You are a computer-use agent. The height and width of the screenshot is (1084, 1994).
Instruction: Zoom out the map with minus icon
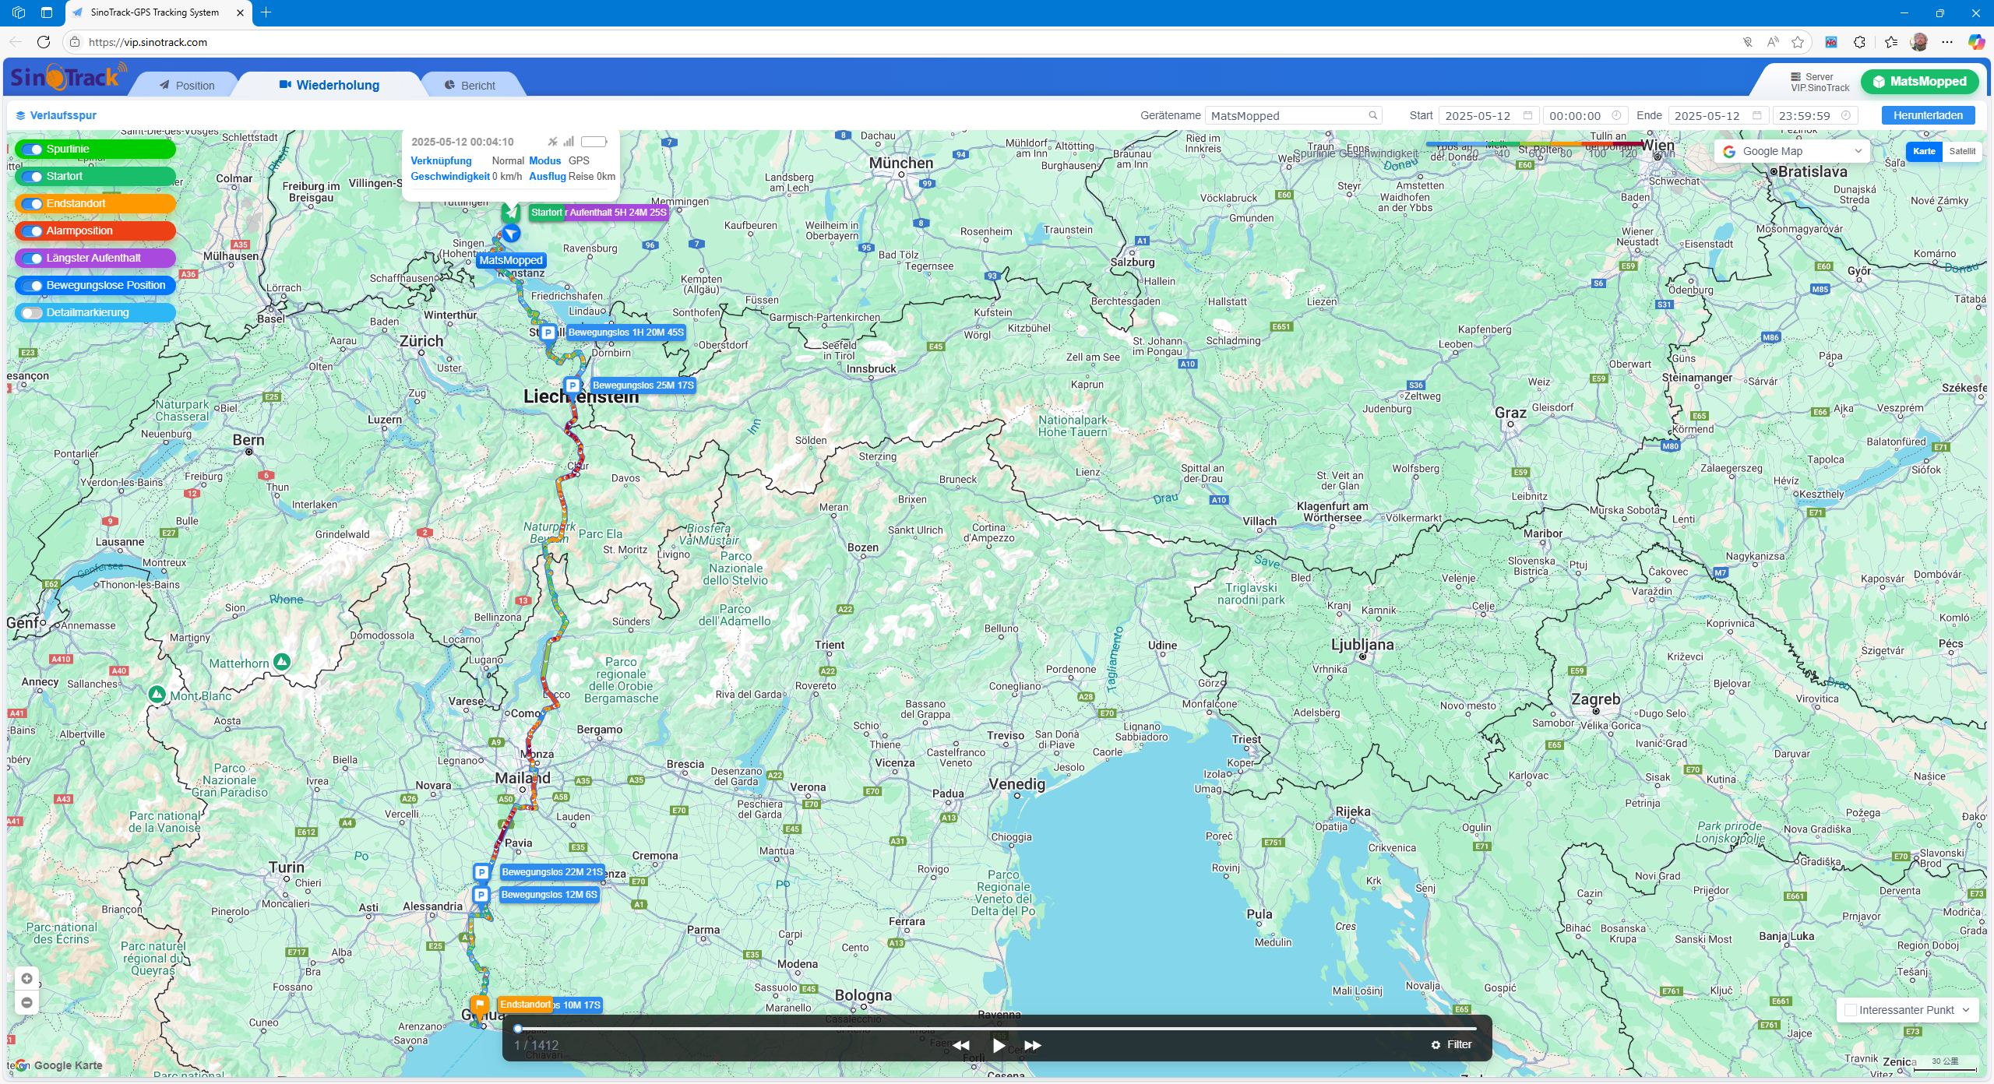[27, 1002]
